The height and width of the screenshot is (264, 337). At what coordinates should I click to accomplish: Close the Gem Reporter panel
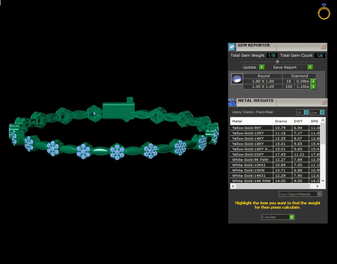[323, 47]
